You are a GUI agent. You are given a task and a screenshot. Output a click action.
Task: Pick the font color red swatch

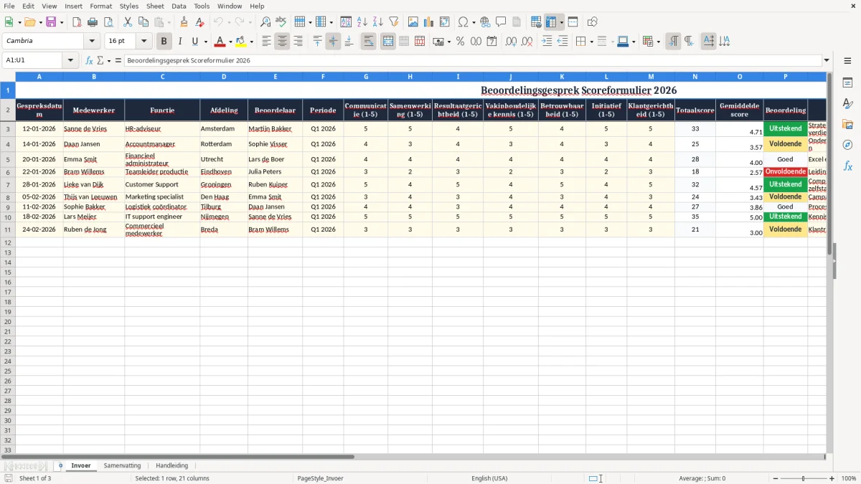click(x=220, y=42)
